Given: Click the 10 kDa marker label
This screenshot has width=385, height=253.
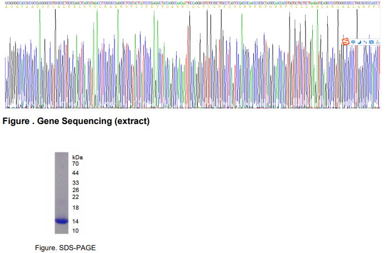Looking at the screenshot, I should click(x=76, y=230).
